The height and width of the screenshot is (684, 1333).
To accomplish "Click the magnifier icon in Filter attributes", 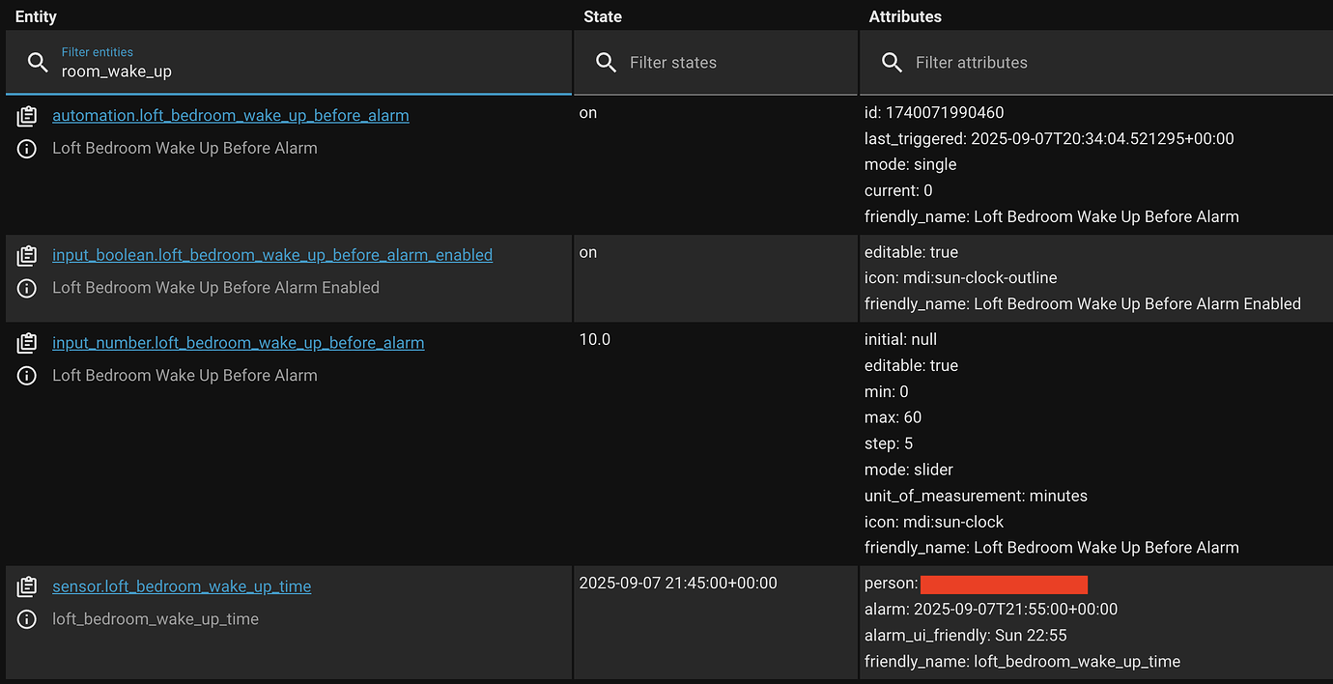I will tap(891, 62).
